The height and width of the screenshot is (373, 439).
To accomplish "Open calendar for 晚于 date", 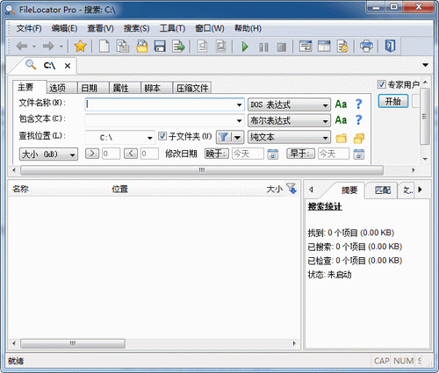I will click(273, 154).
